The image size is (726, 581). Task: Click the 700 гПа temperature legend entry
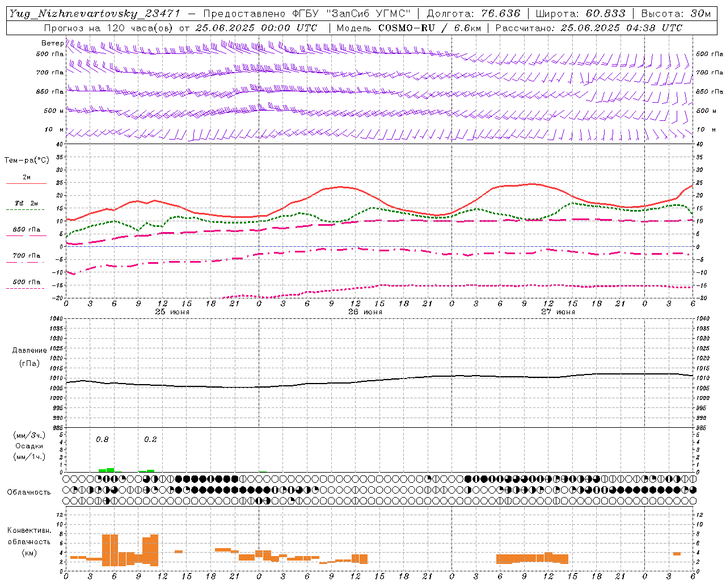pos(27,256)
